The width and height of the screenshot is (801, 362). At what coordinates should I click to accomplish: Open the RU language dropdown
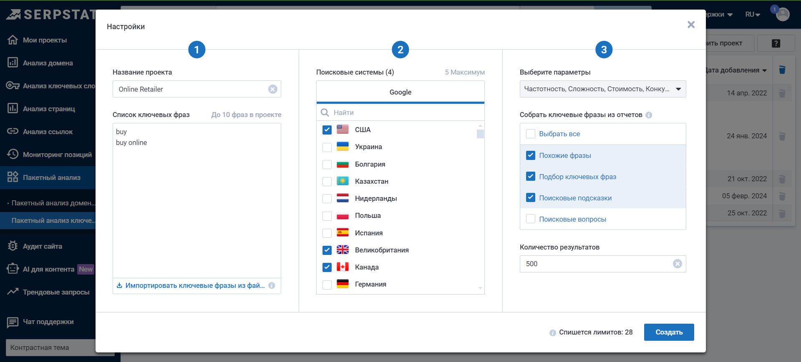tap(753, 15)
